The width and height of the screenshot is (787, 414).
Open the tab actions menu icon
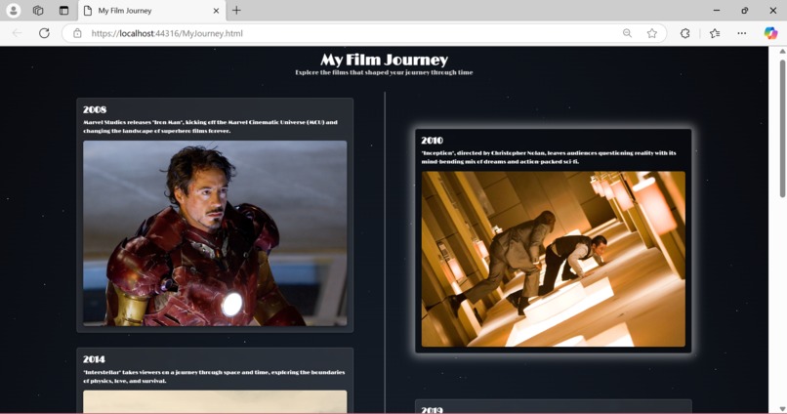tap(63, 10)
